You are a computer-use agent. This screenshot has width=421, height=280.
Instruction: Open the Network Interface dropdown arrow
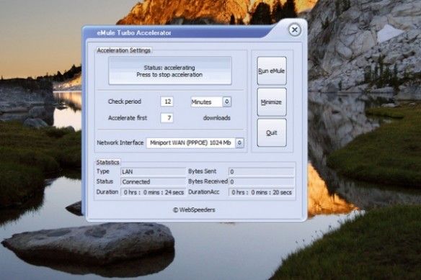[x=239, y=143]
